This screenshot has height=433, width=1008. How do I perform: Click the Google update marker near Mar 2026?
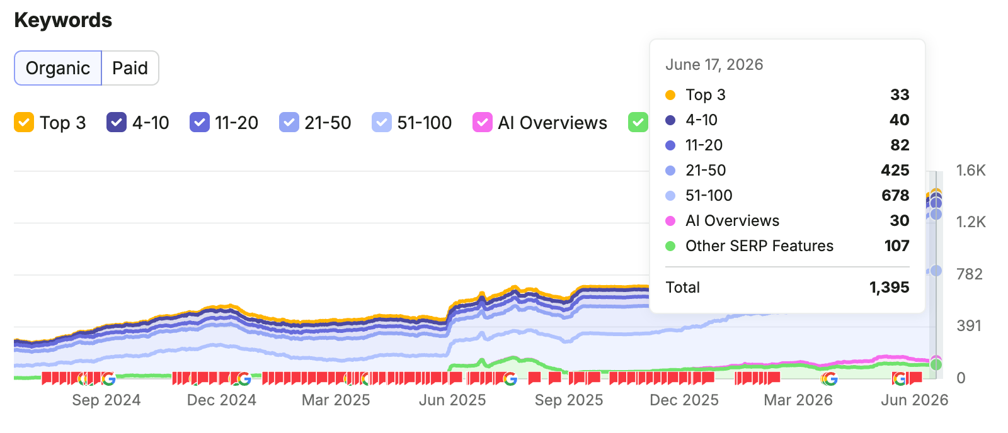tap(830, 379)
